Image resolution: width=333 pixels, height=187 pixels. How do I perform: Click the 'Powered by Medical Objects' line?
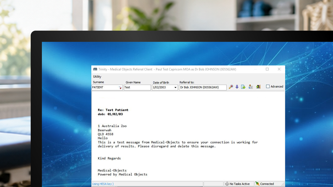tap(123, 175)
